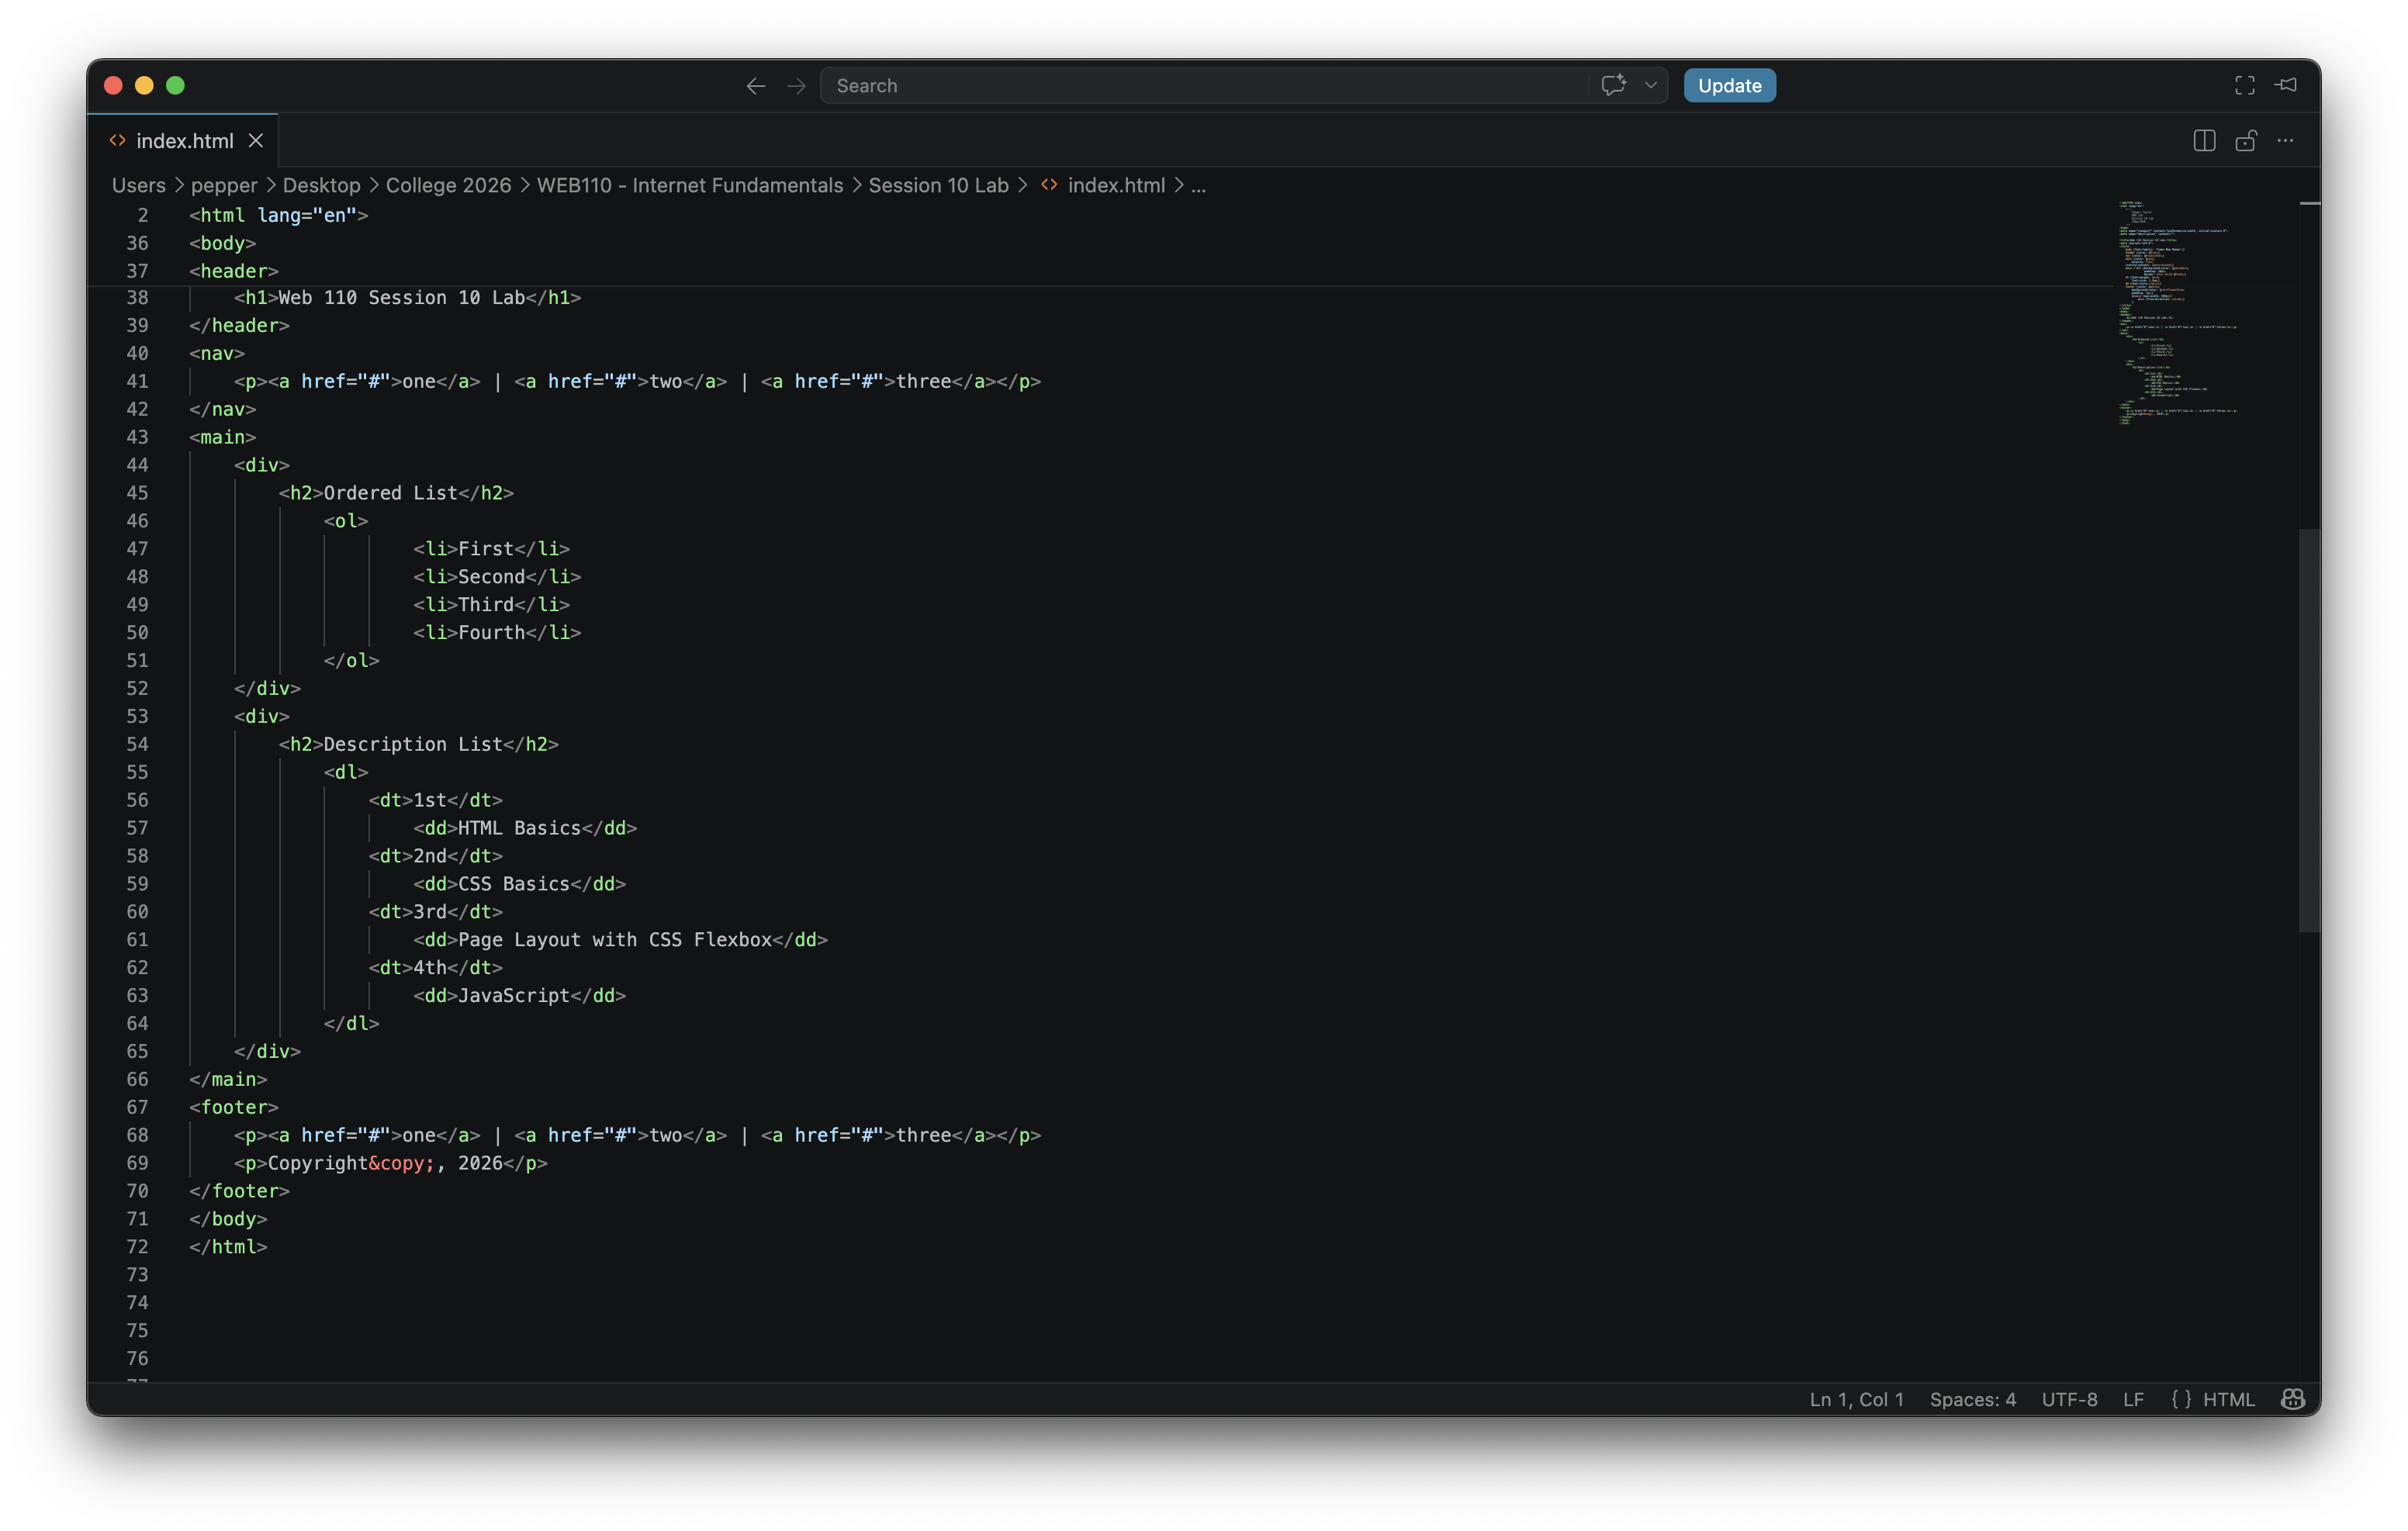
Task: Open Copilot chat via the sparkle speech bubble icon
Action: pos(1613,86)
